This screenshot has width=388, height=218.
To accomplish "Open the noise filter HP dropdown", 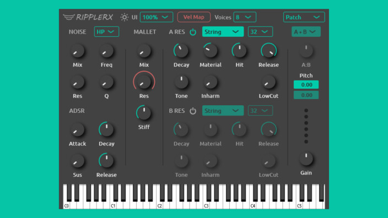I will tap(106, 31).
